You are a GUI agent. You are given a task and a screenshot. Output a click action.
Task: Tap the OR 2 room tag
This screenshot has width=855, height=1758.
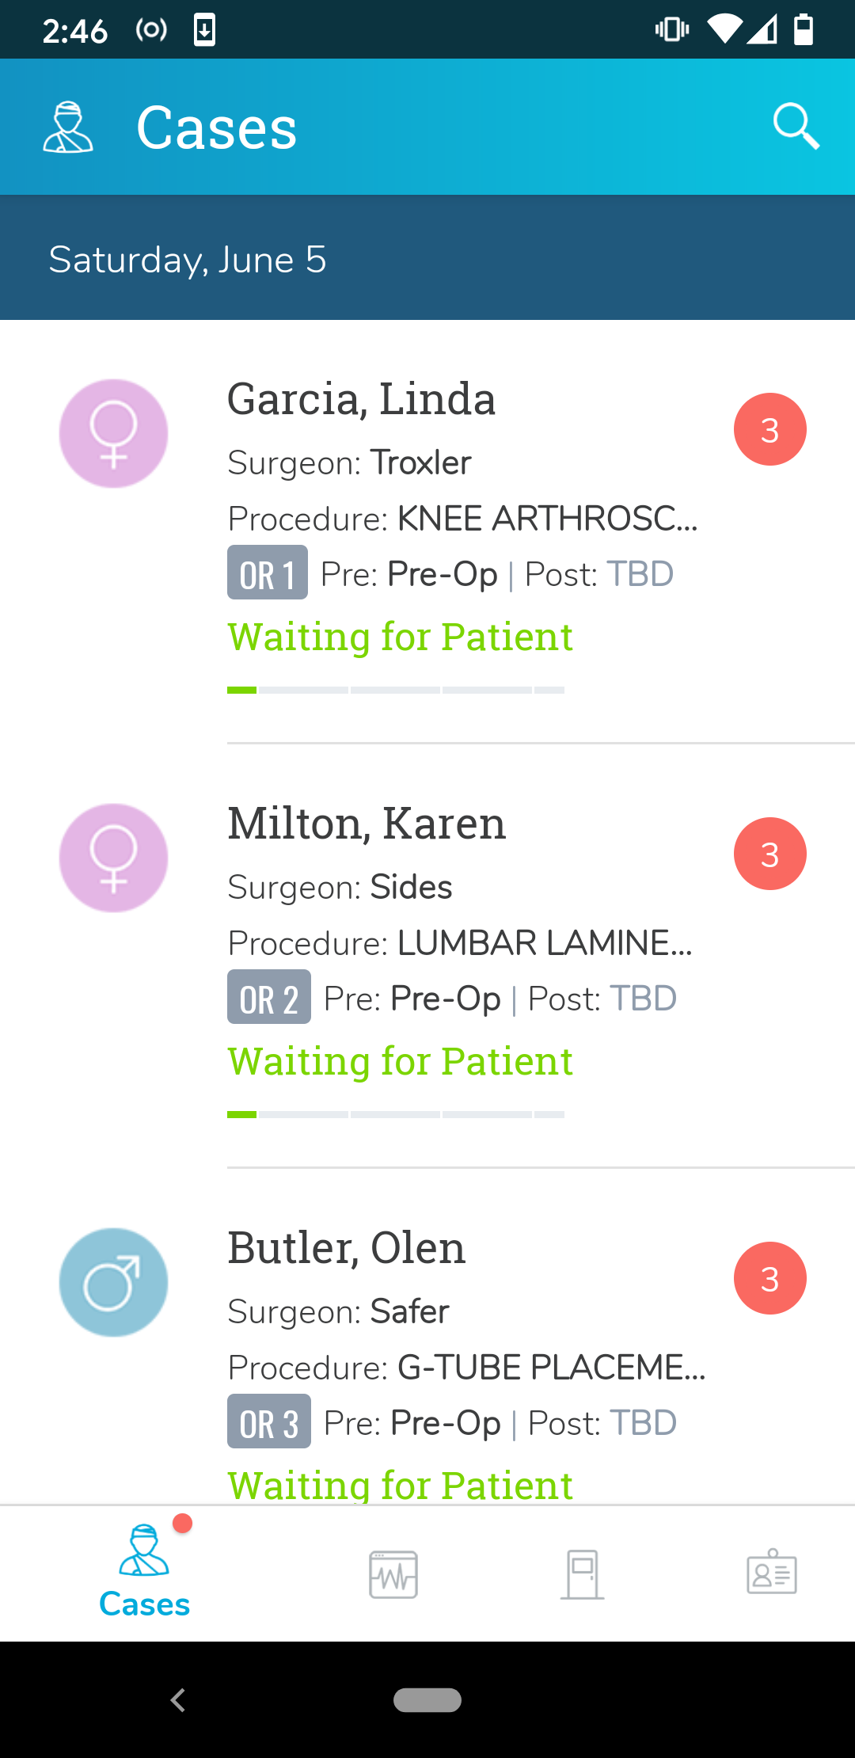269,998
